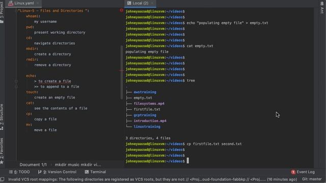Click the editor vertical scrollbar
The width and height of the screenshot is (326, 183).
(122, 72)
